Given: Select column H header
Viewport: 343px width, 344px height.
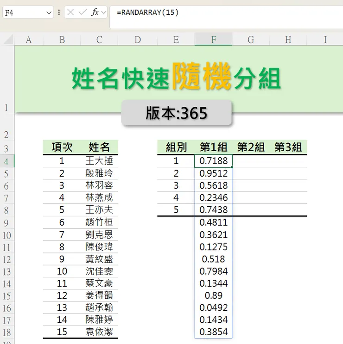Looking at the screenshot, I should click(x=288, y=40).
